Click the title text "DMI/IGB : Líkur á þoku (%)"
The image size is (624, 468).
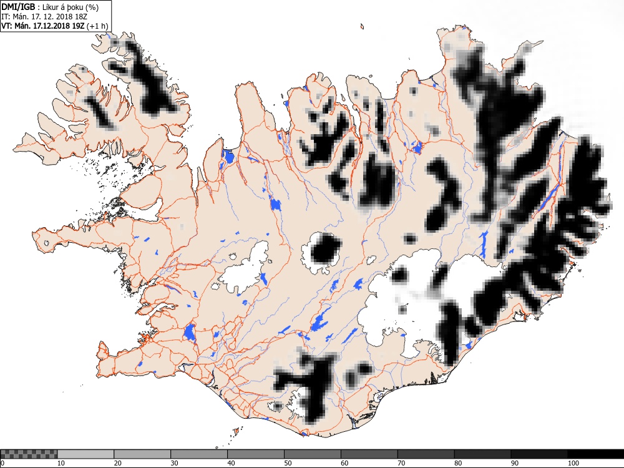pos(50,7)
